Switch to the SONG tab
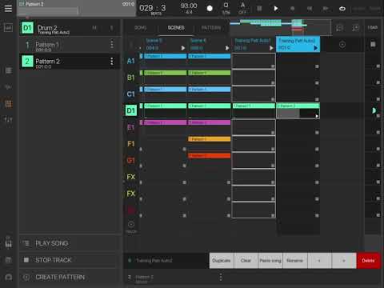 141,28
